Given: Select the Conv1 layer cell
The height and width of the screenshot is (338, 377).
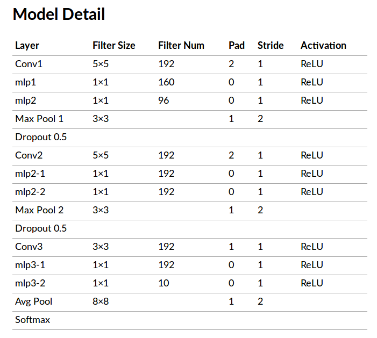Looking at the screenshot, I should click(x=29, y=64).
